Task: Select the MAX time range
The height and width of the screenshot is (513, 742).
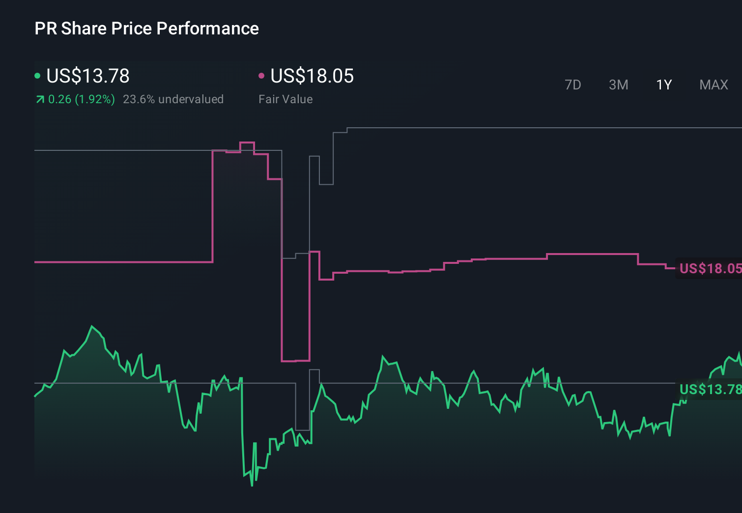Action: [713, 85]
